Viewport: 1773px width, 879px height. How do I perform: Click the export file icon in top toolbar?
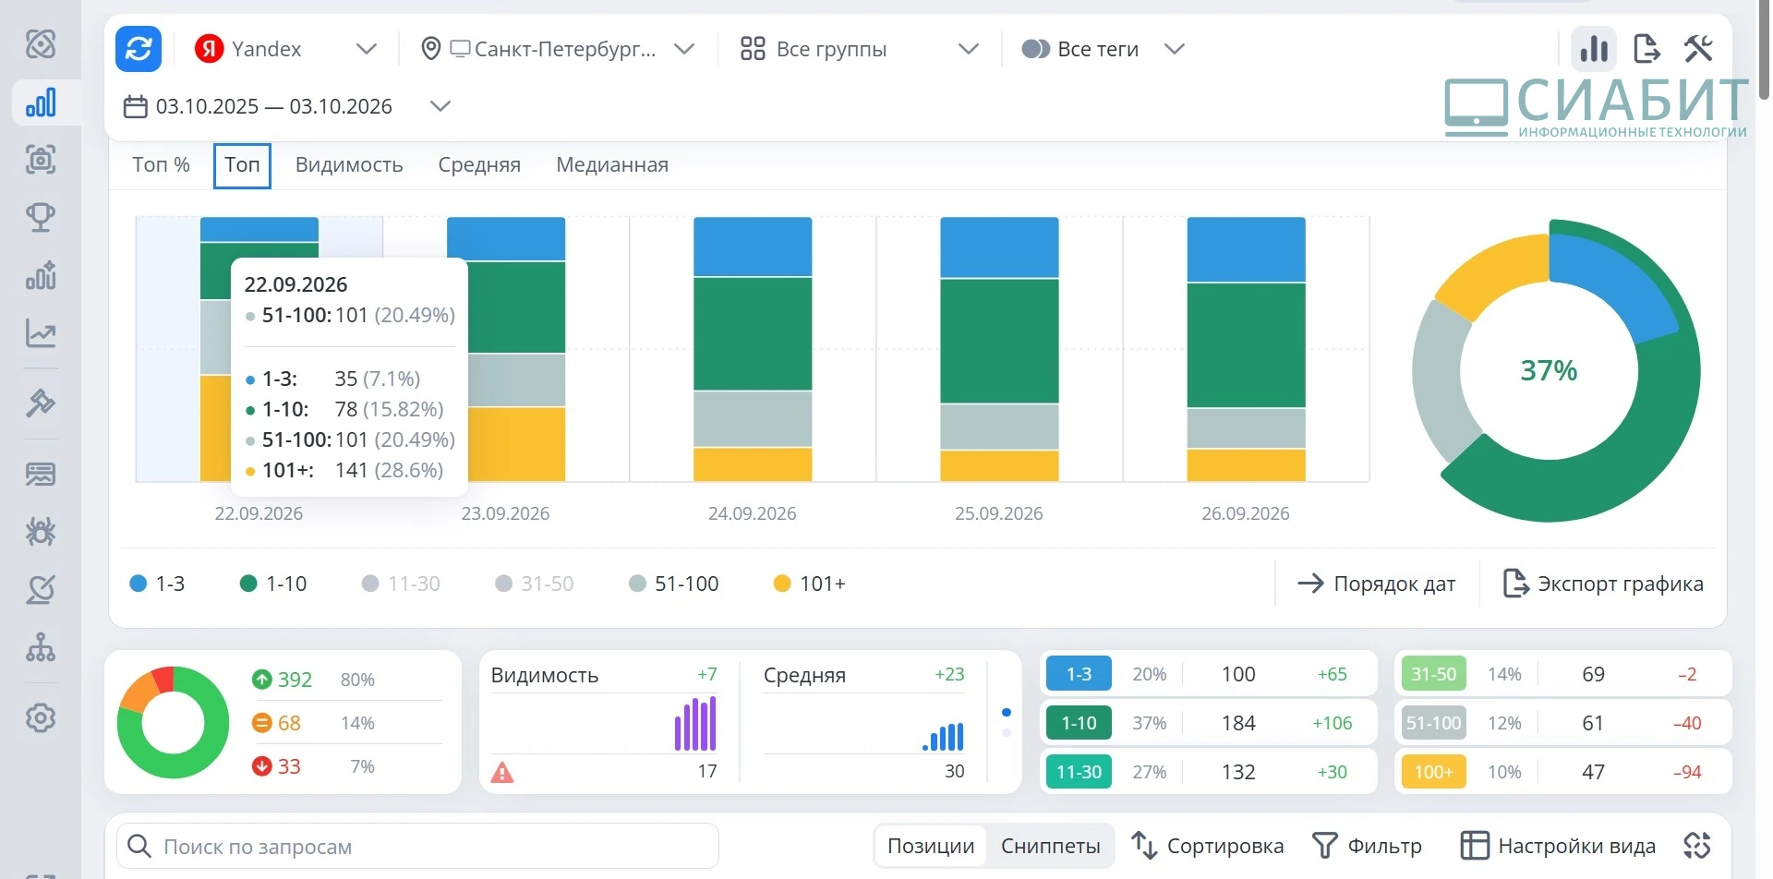click(x=1646, y=48)
